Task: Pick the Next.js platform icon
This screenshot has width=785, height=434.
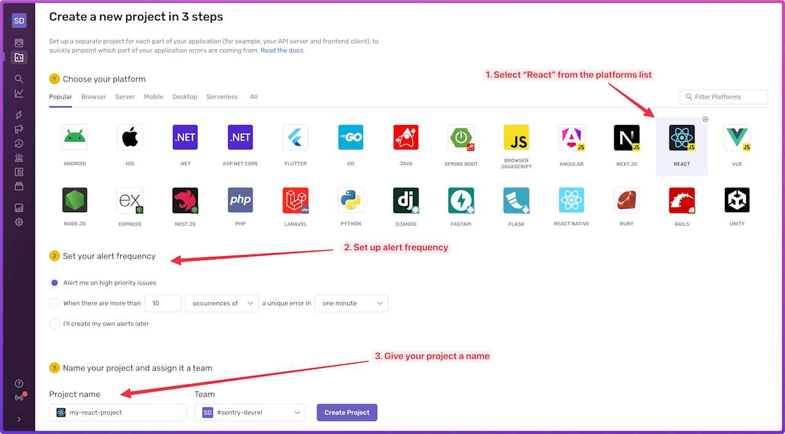Action: (x=627, y=137)
